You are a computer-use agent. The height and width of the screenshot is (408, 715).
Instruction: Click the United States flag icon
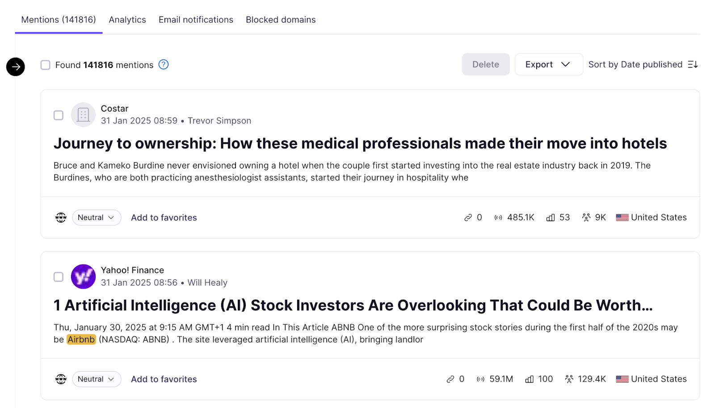622,217
